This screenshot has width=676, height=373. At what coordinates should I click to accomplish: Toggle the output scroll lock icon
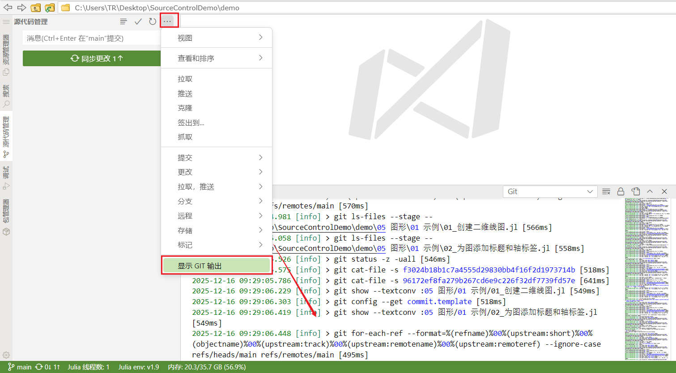point(621,191)
